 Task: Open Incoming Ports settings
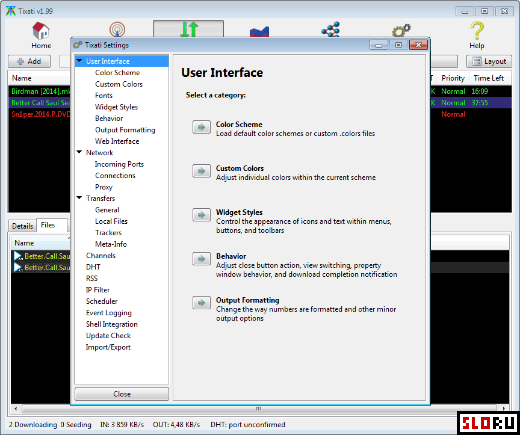[119, 164]
